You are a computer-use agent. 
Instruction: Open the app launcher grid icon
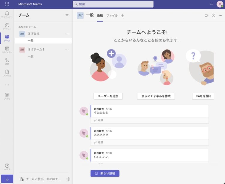pyautogui.click(x=7, y=4)
